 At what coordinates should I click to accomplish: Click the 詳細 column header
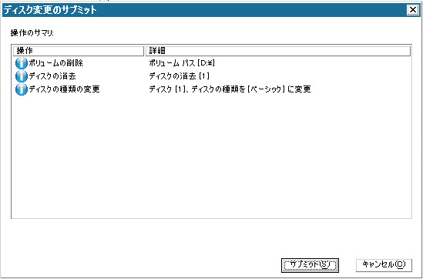(278, 51)
